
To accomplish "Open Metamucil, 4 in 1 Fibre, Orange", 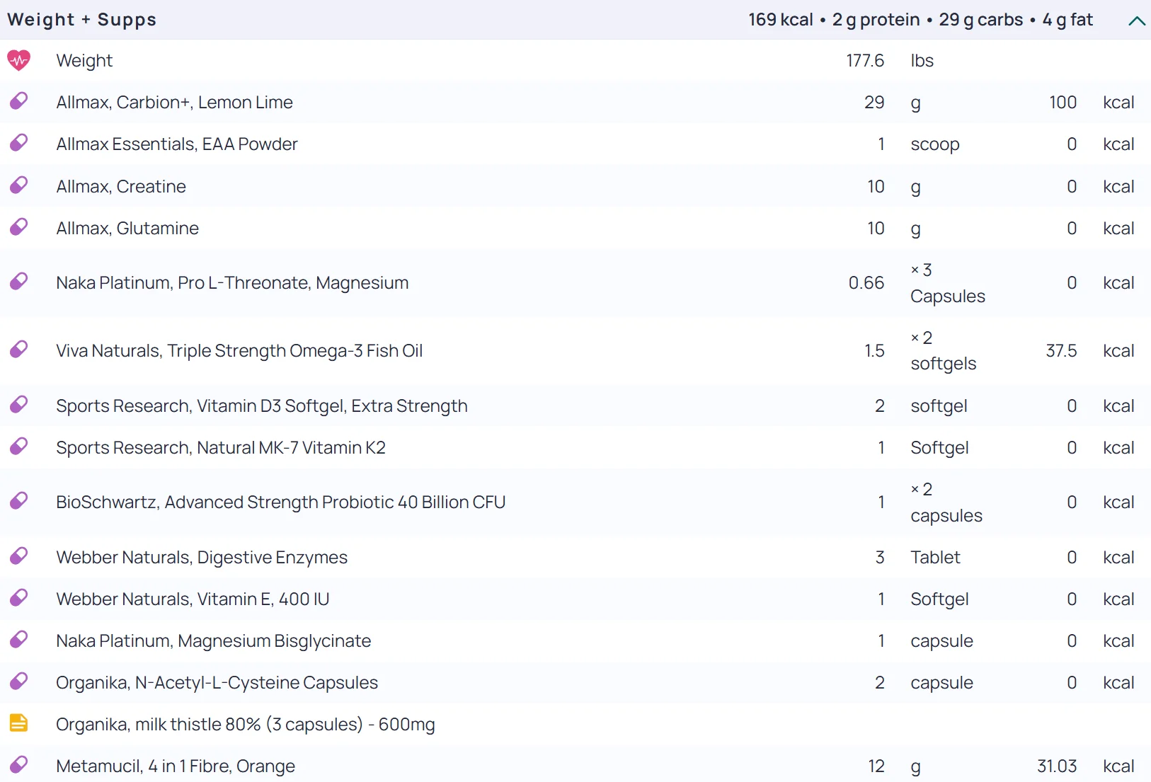I will coord(176,766).
